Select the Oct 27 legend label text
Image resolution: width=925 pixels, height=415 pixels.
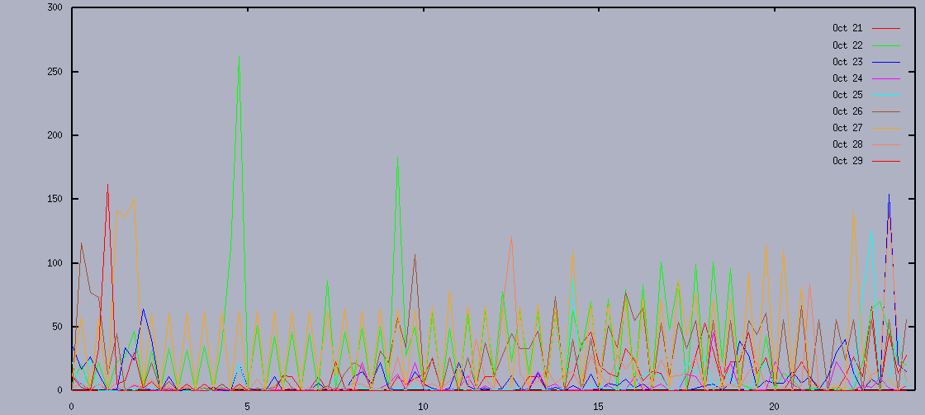[847, 128]
